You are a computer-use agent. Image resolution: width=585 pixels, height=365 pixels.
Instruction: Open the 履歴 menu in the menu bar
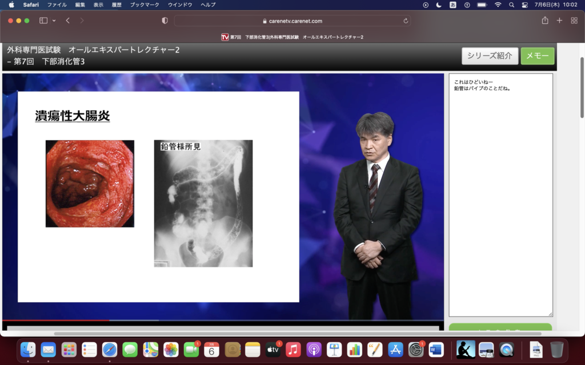[117, 5]
